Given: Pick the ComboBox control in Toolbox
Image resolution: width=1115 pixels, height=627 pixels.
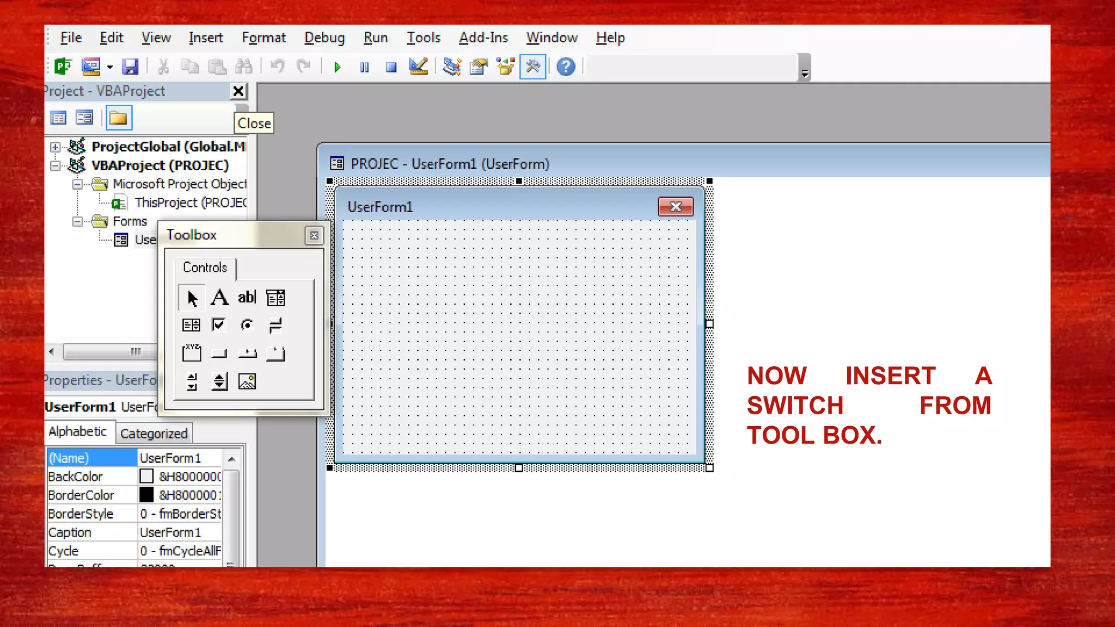Looking at the screenshot, I should 275,297.
